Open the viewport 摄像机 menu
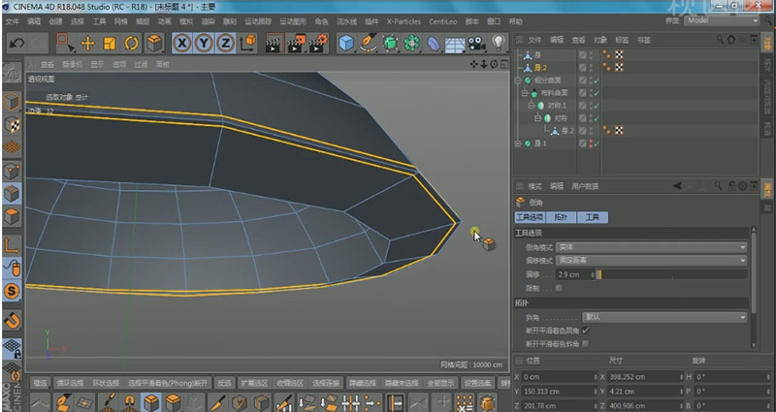The width and height of the screenshot is (776, 412). tap(72, 64)
